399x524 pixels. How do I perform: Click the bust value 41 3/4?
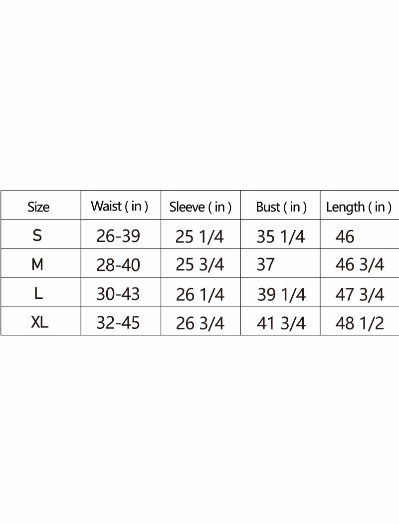coord(281,323)
